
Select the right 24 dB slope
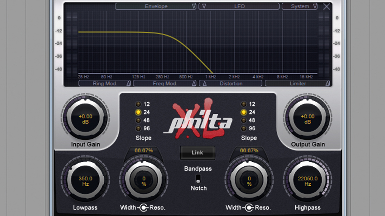point(244,112)
